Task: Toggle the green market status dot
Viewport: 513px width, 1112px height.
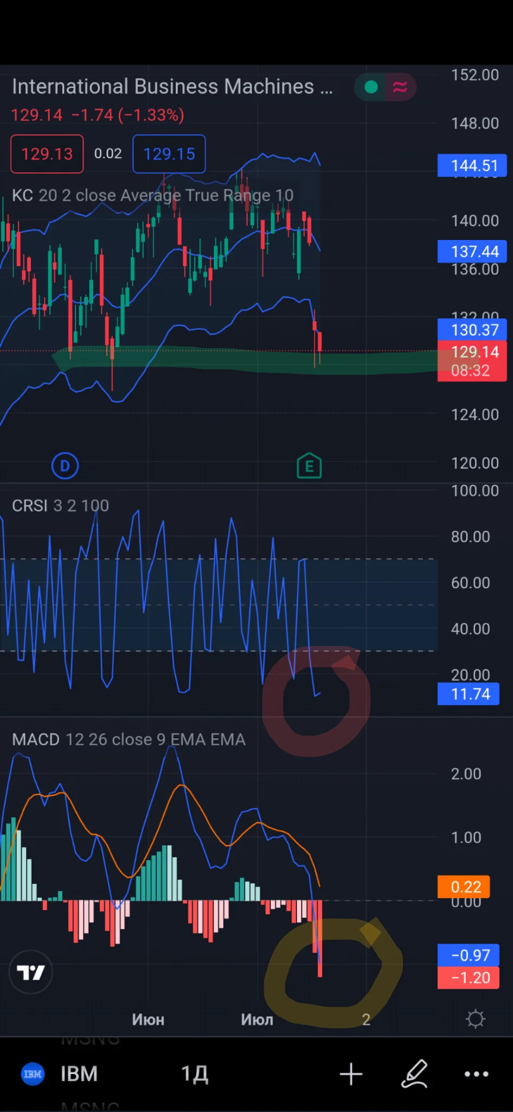Action: pyautogui.click(x=371, y=87)
